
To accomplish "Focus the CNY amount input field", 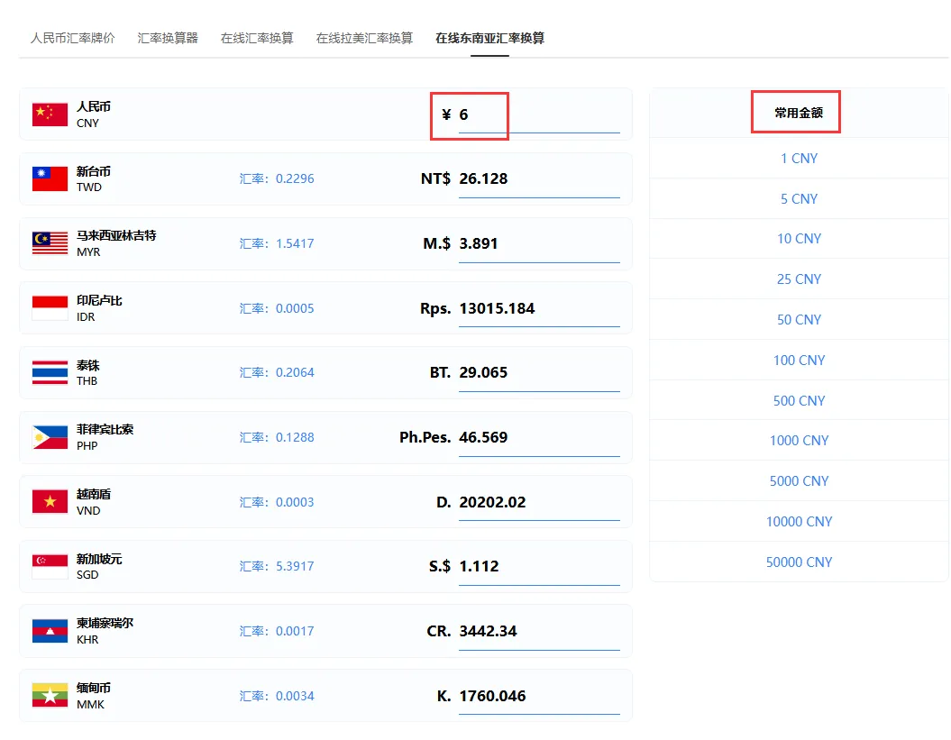I will [x=539, y=114].
